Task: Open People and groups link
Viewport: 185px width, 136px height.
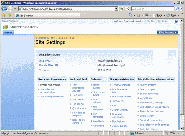Action: point(50,85)
